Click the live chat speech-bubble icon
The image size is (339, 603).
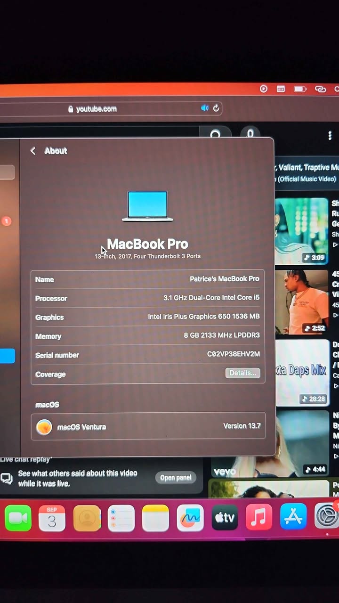tap(7, 478)
